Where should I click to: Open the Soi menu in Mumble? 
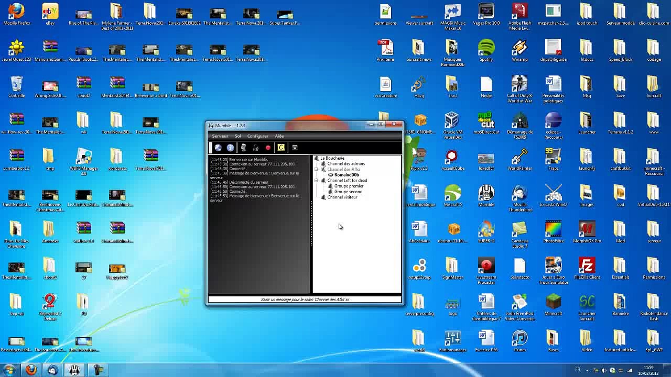click(x=238, y=136)
